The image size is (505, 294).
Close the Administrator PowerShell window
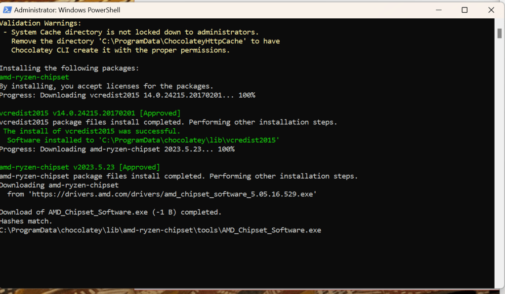(491, 10)
